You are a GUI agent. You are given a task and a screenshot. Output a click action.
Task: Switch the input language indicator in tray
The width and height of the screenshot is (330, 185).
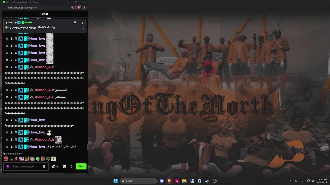(302, 181)
